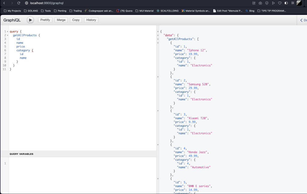Click into the query variables editor line 1
The height and width of the screenshot is (194, 307).
pyautogui.click(x=82, y=163)
